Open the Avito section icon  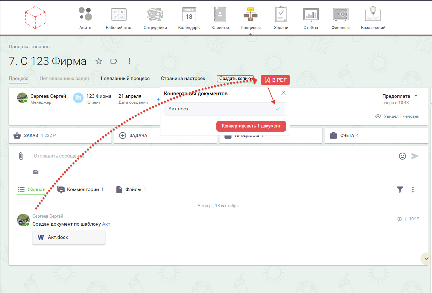(85, 15)
